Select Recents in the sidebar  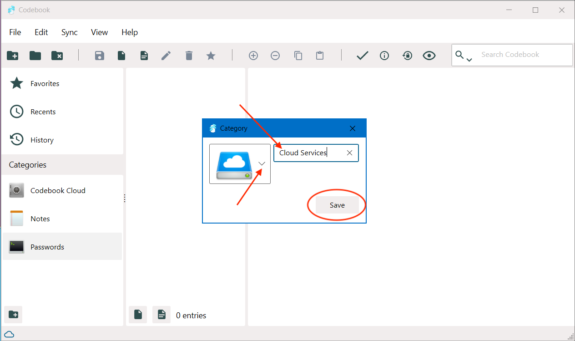[x=62, y=112]
